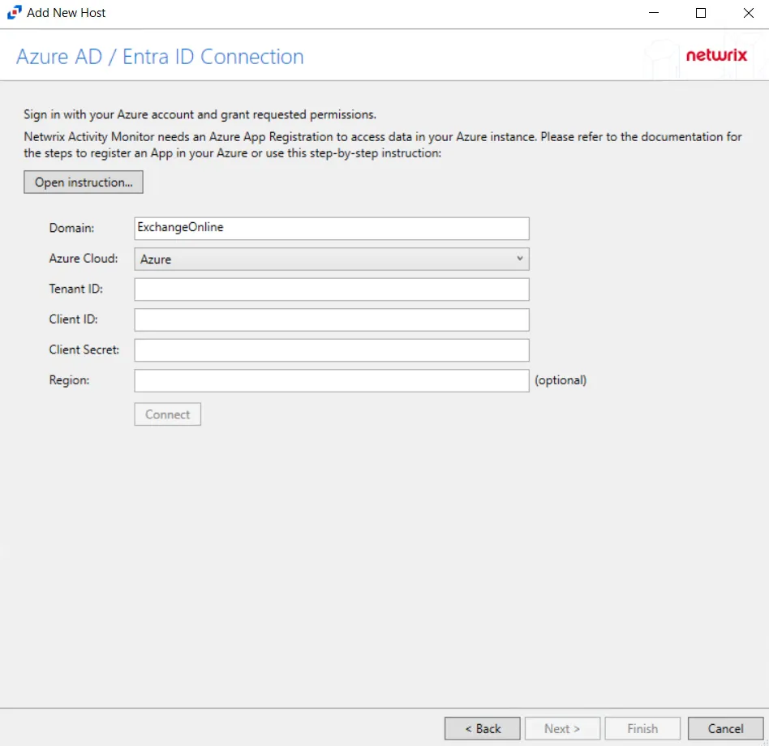Go back with the < Back button
This screenshot has width=769, height=746.
tap(482, 728)
